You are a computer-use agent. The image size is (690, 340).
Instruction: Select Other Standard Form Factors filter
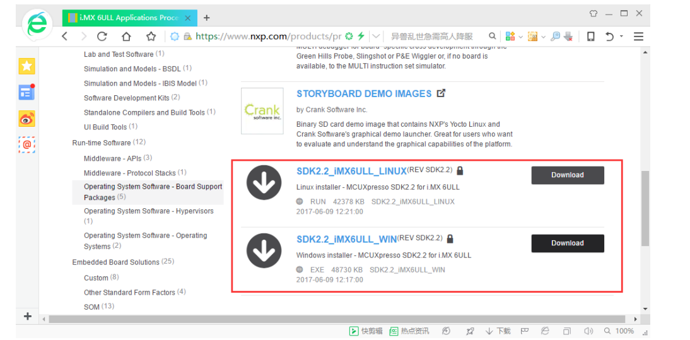135,292
